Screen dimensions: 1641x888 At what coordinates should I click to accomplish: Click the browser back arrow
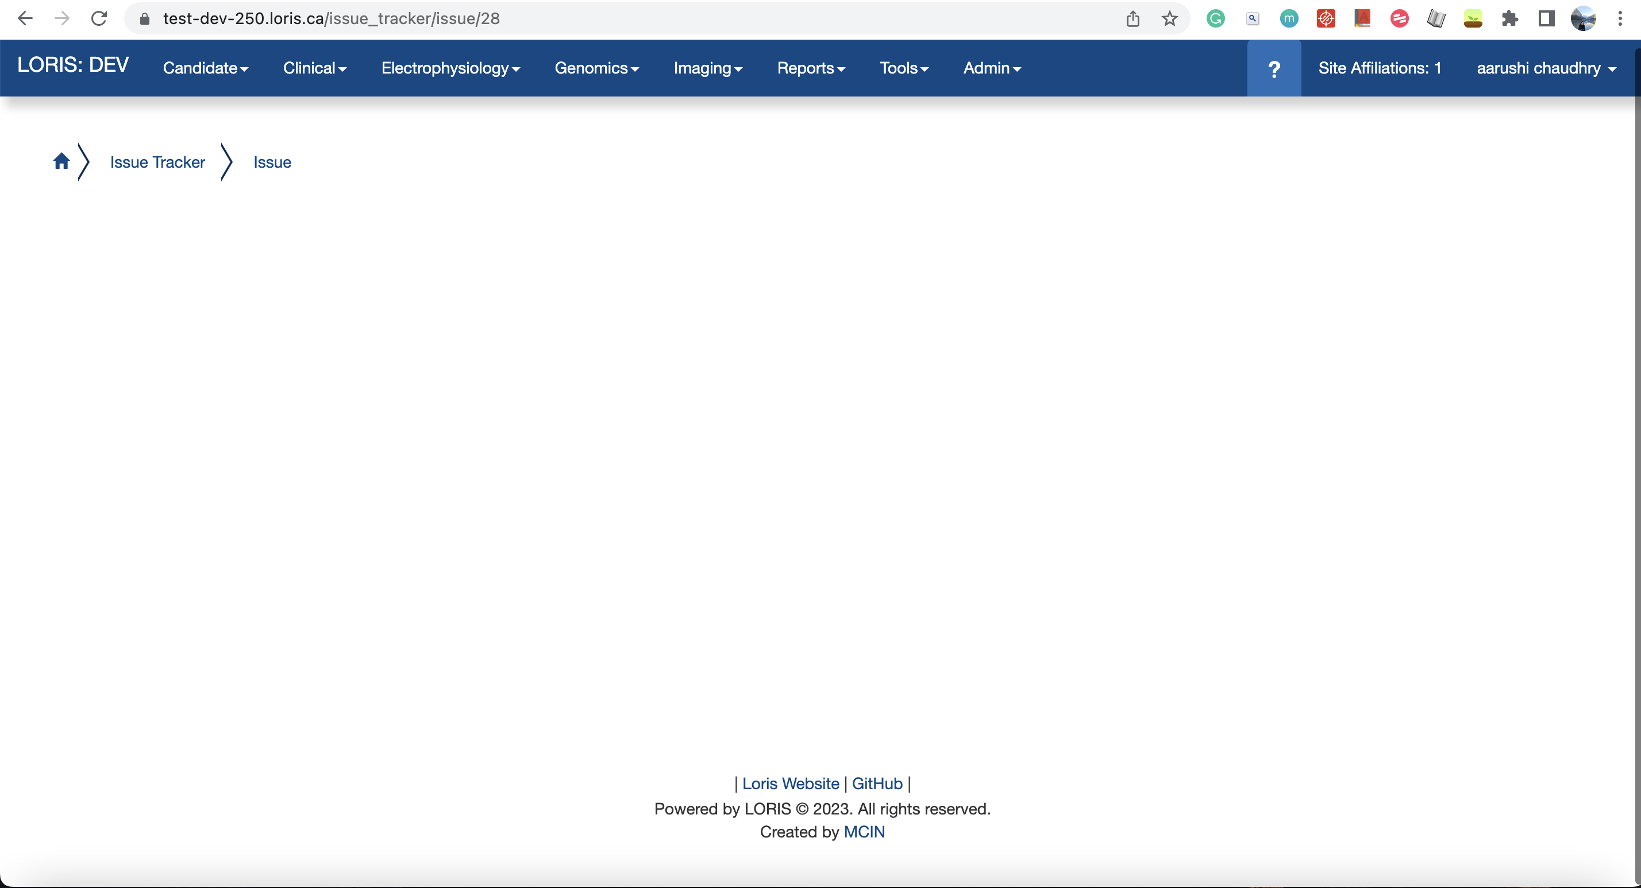click(25, 18)
